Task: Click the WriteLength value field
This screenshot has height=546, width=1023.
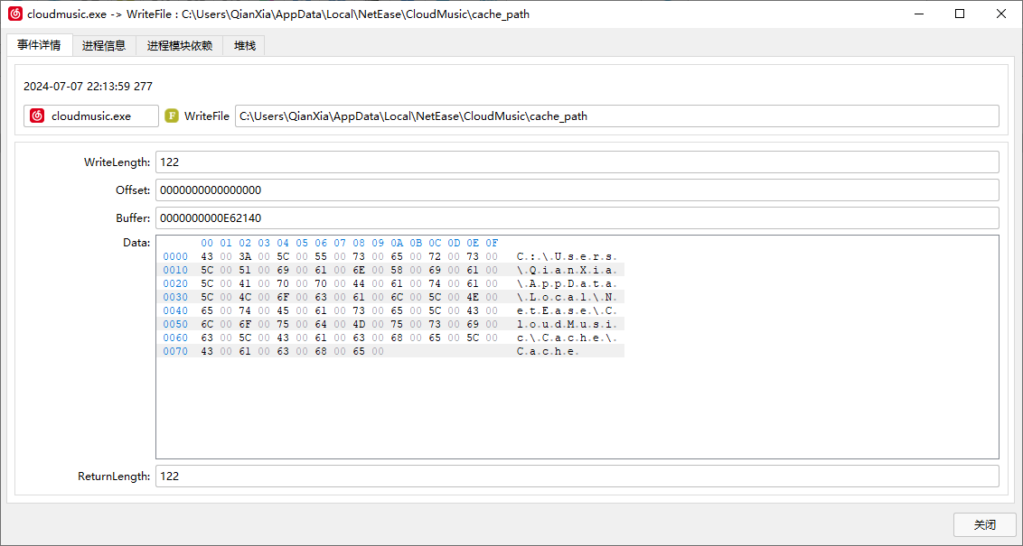Action: click(577, 162)
